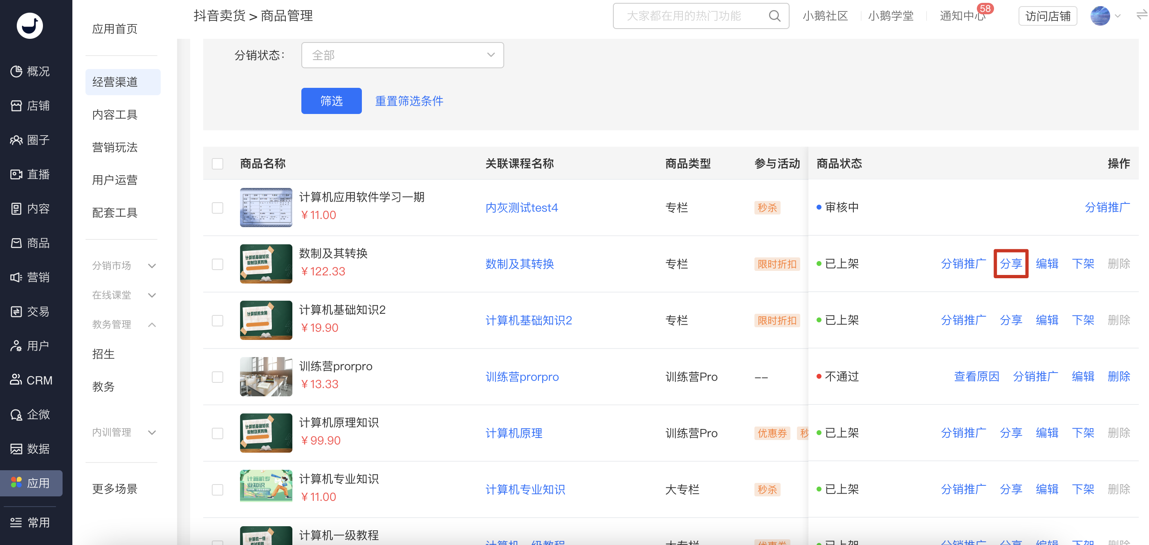
Task: Open 用户 in left sidebar
Action: 30,346
